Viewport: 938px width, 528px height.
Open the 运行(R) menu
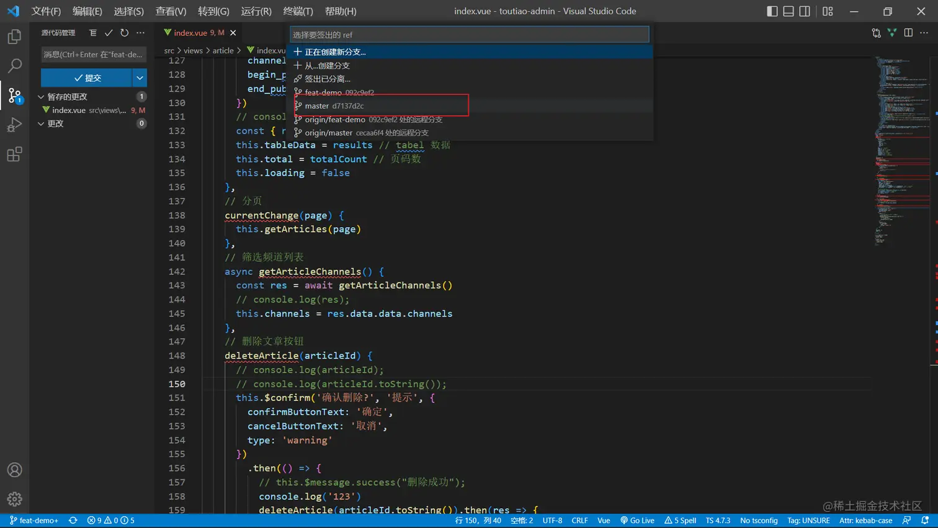(256, 11)
